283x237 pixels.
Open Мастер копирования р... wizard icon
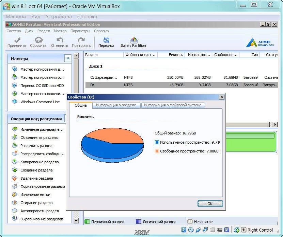15,77
